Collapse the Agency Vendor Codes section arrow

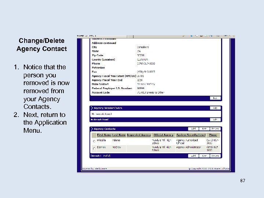(x=92, y=108)
